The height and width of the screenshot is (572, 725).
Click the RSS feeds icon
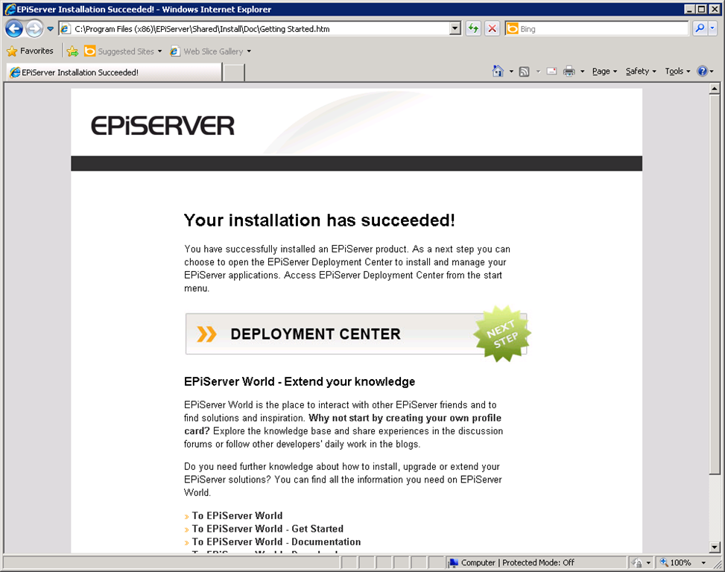tap(525, 71)
